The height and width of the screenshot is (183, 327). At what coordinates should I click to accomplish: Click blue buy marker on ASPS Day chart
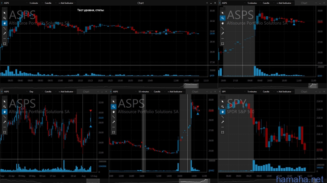pos(91,126)
